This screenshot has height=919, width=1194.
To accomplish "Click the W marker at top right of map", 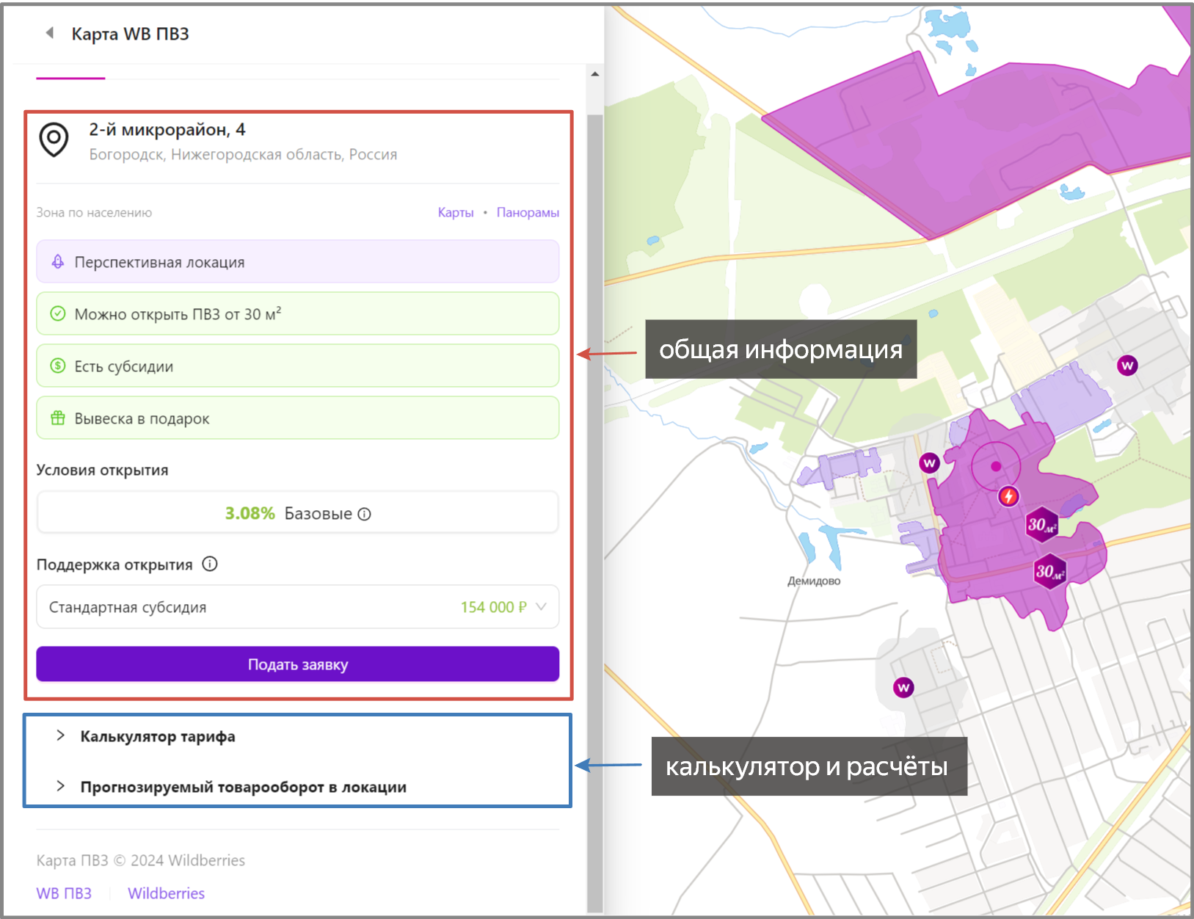I will point(1127,365).
